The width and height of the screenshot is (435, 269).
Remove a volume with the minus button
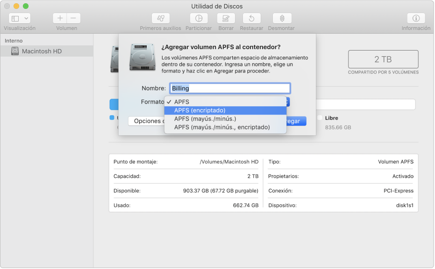pos(73,18)
